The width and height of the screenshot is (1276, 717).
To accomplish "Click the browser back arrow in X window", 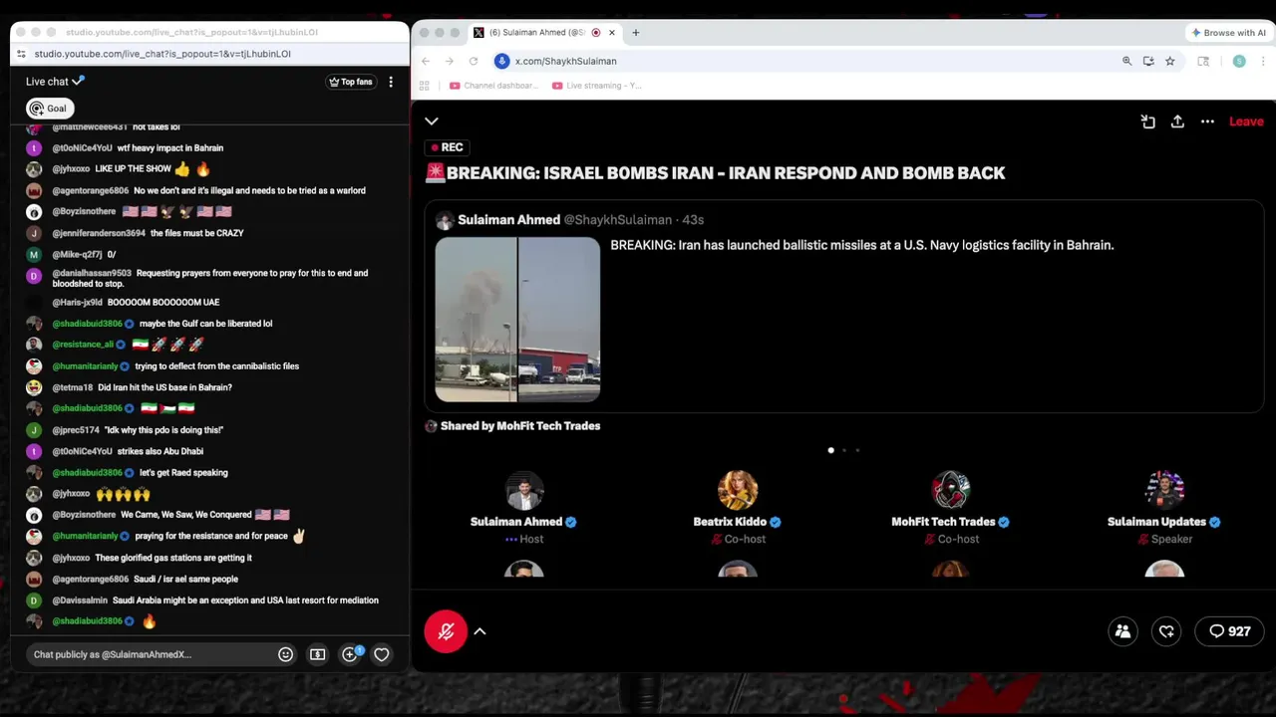I will [x=426, y=61].
